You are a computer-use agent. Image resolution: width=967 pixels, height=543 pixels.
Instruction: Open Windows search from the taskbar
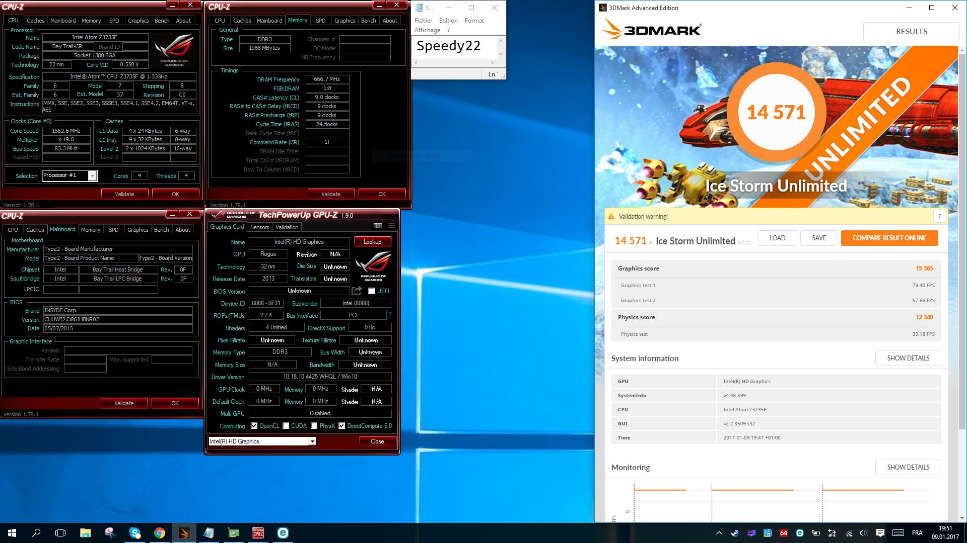36,533
